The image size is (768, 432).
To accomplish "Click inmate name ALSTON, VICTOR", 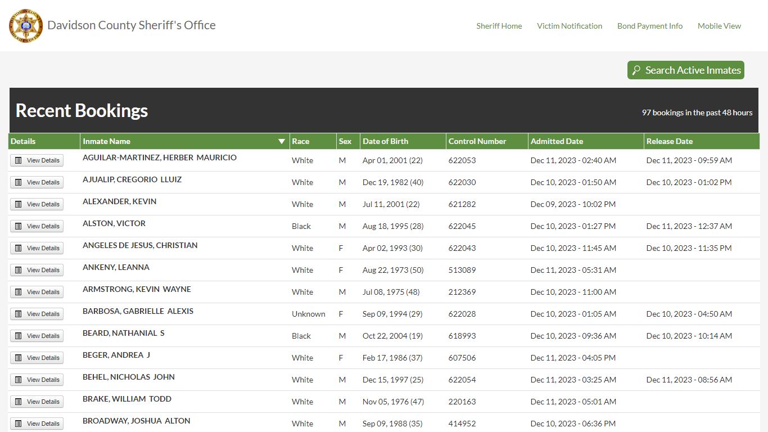I will click(114, 223).
